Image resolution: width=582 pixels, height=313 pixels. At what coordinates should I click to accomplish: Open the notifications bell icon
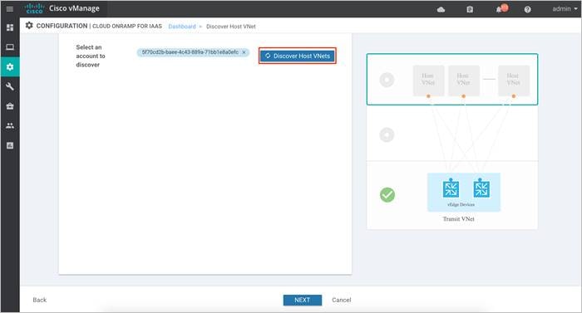pyautogui.click(x=499, y=10)
